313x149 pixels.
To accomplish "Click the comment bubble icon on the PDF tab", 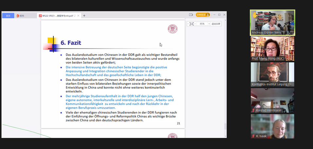I will (x=75, y=16).
